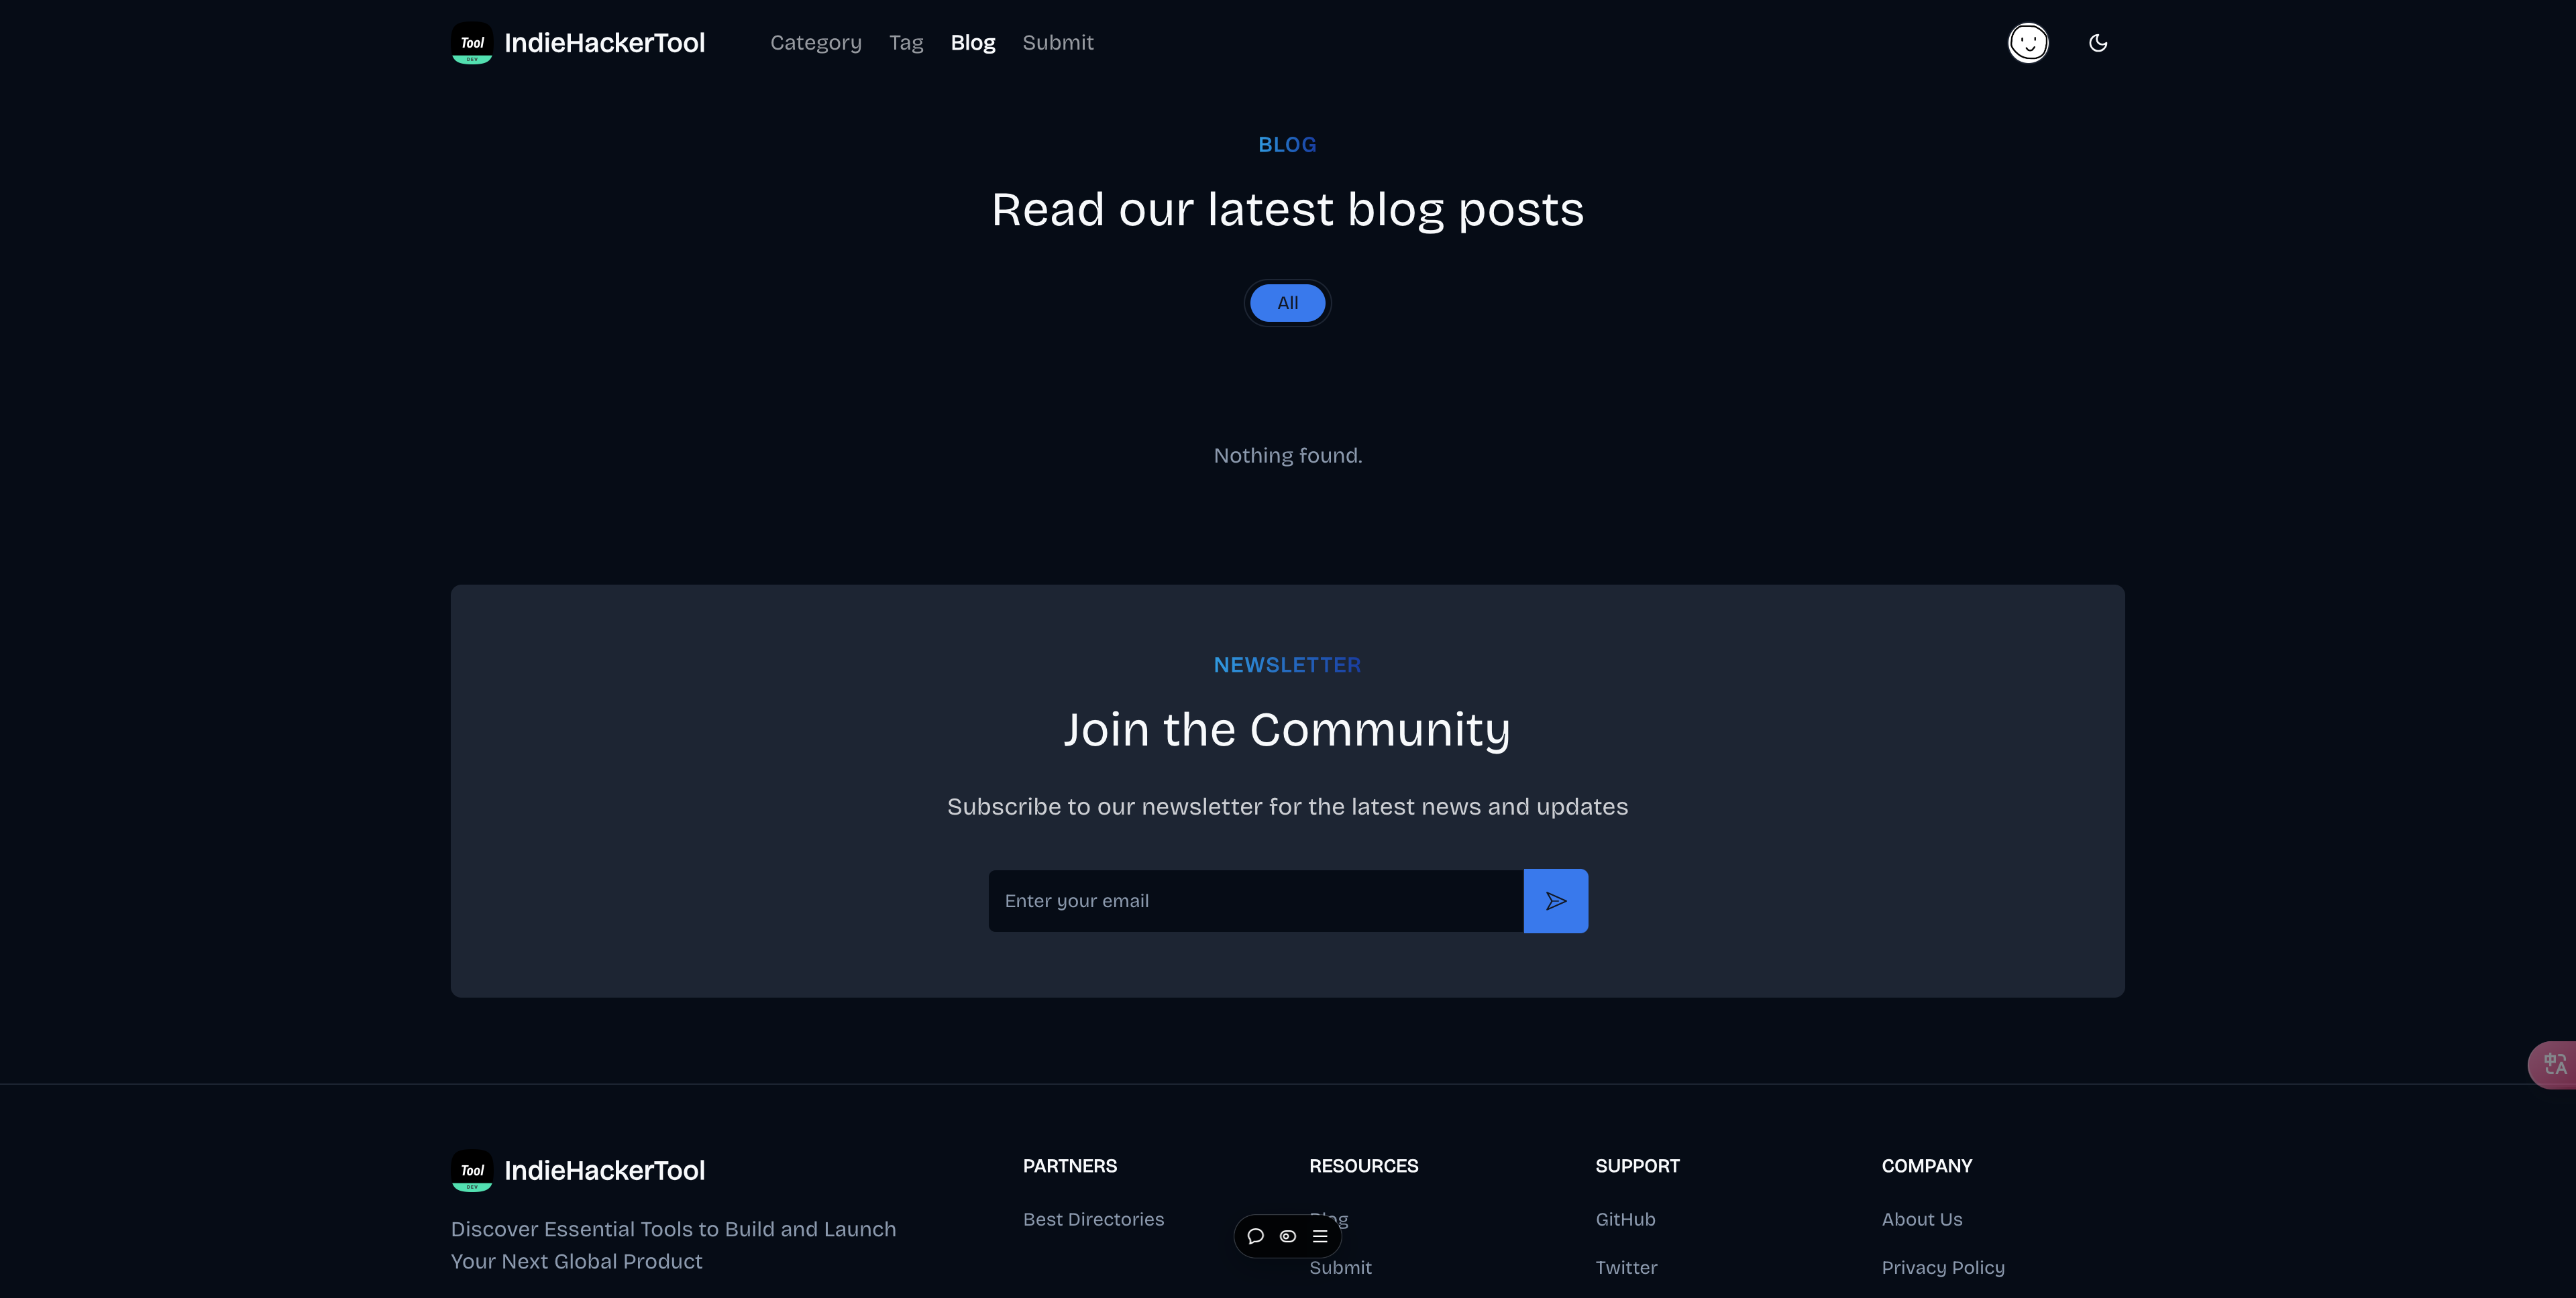Submit email with the paper plane button
Image resolution: width=2576 pixels, height=1298 pixels.
point(1555,900)
